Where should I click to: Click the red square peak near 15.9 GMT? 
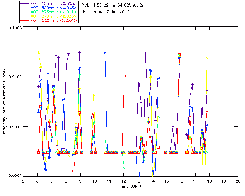point(180,54)
